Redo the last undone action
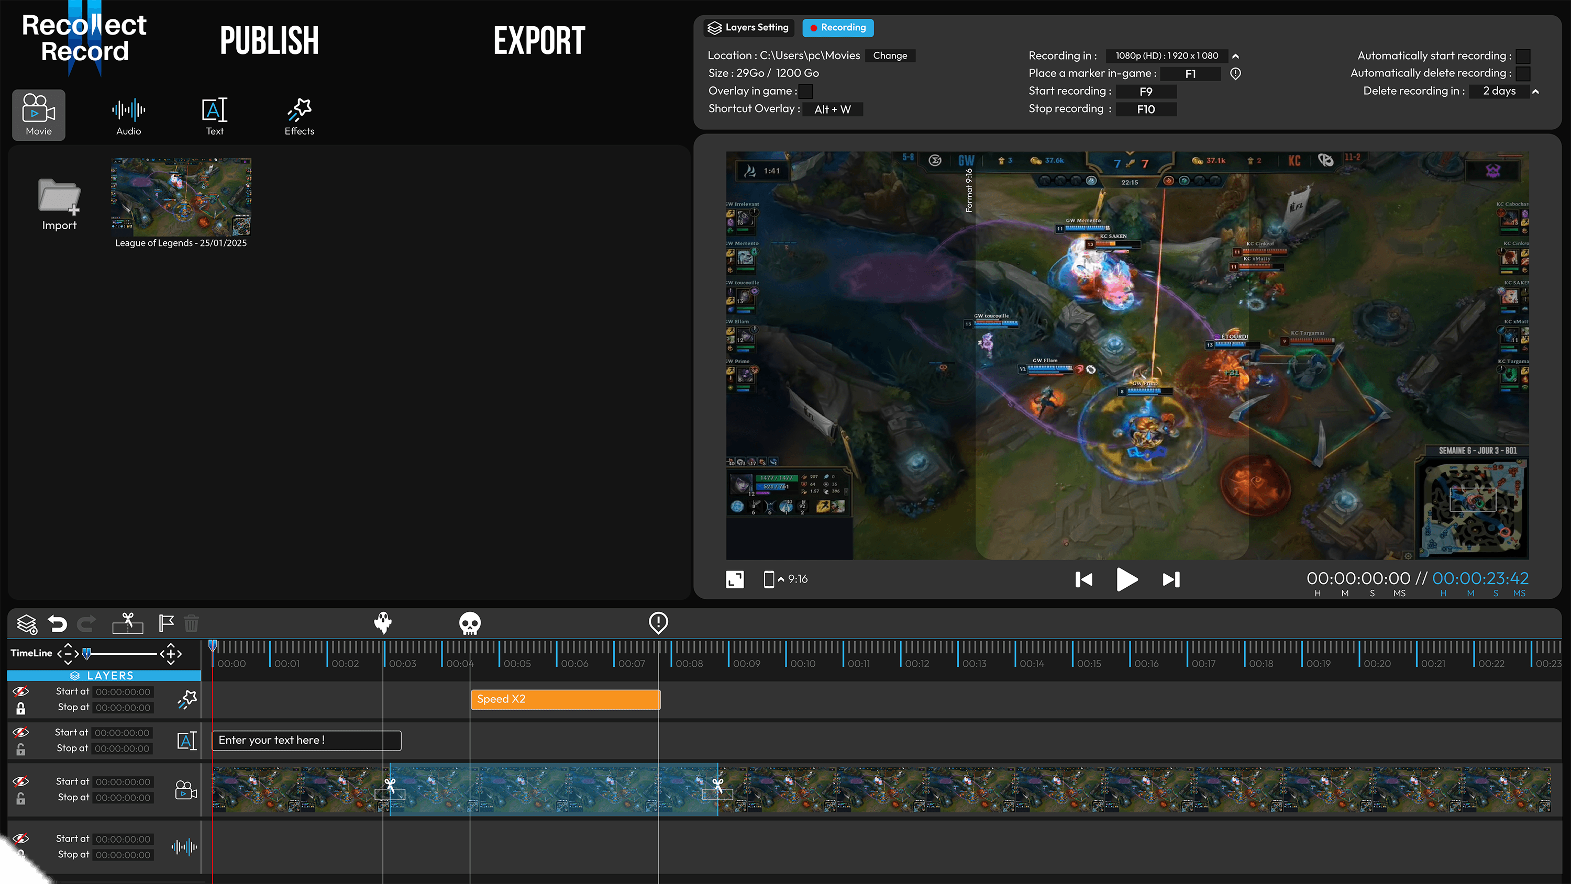 pyautogui.click(x=86, y=624)
